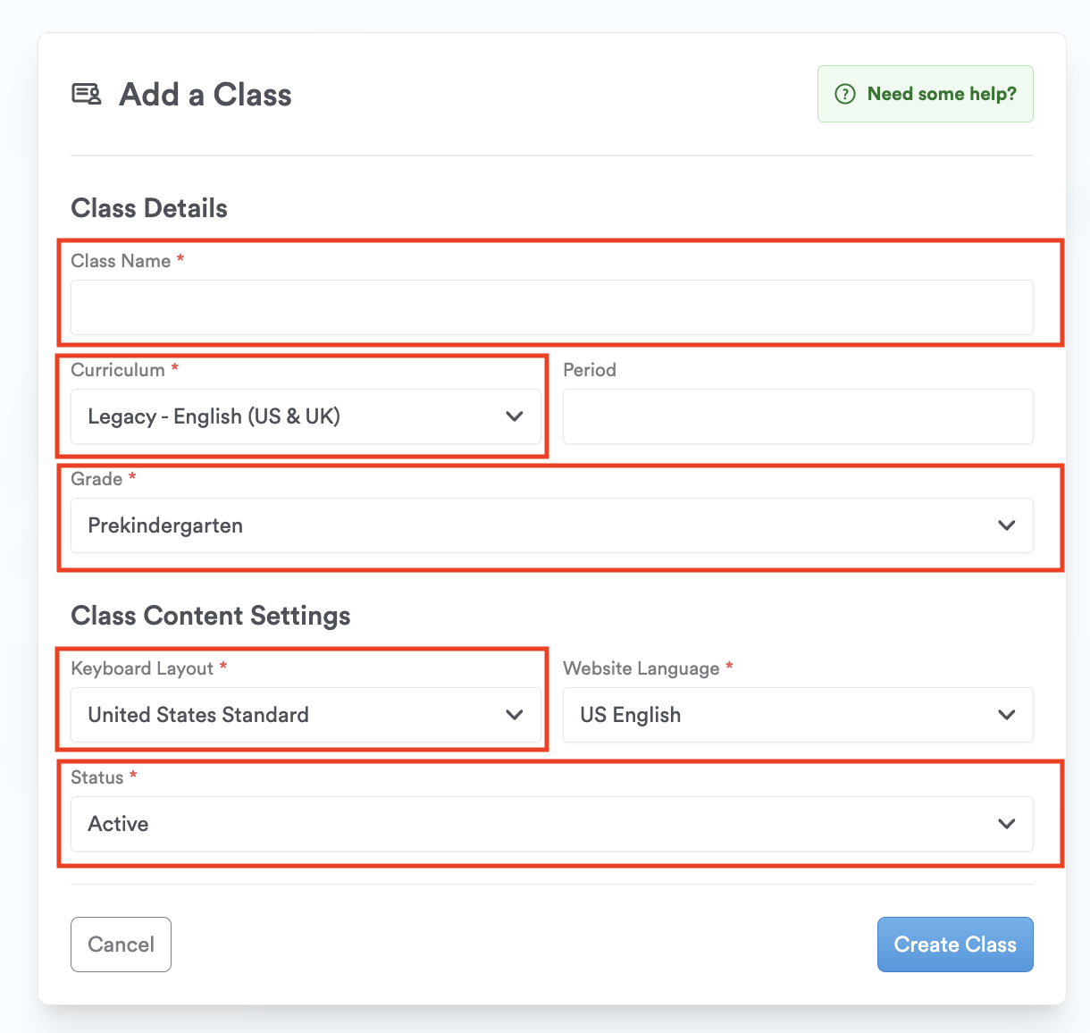Click the Keyboard Layout chevron arrow
This screenshot has width=1090, height=1033.
tap(514, 715)
